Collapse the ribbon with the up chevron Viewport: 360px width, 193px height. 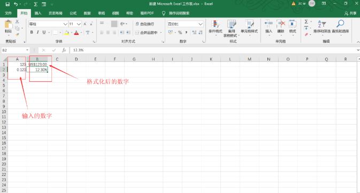click(358, 42)
